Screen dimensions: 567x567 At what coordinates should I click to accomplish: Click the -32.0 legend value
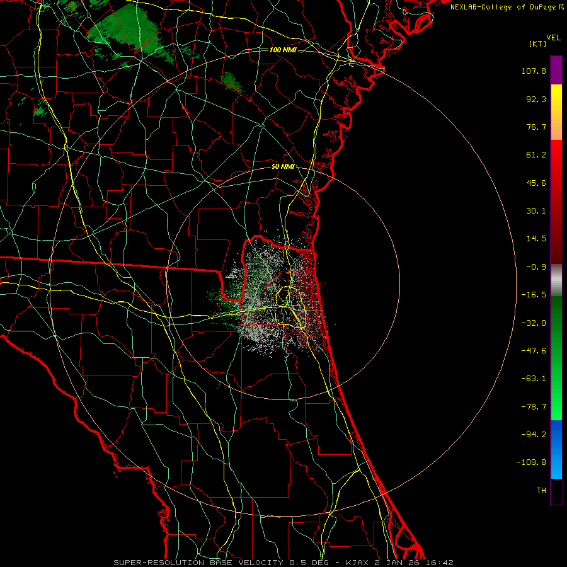pyautogui.click(x=534, y=323)
